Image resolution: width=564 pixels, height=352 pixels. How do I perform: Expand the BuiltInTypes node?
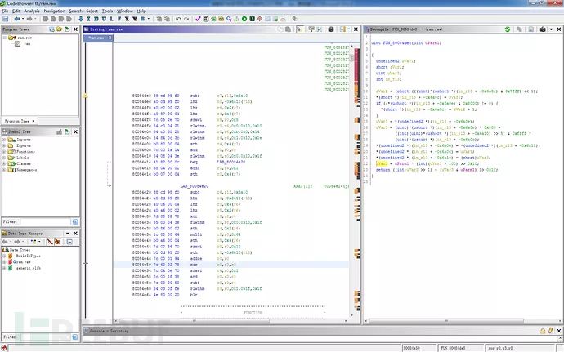[3, 257]
